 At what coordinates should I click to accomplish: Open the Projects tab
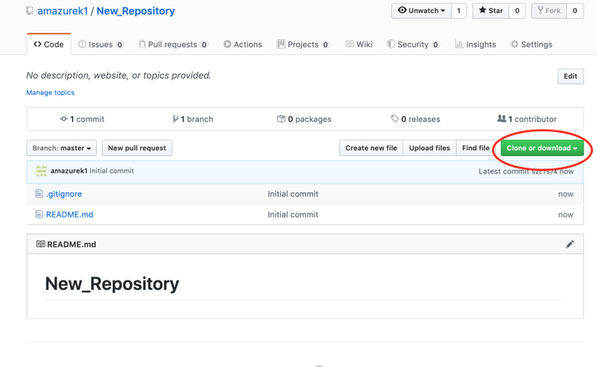tap(303, 44)
